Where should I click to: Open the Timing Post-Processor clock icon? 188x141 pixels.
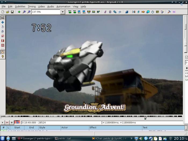(153, 12)
